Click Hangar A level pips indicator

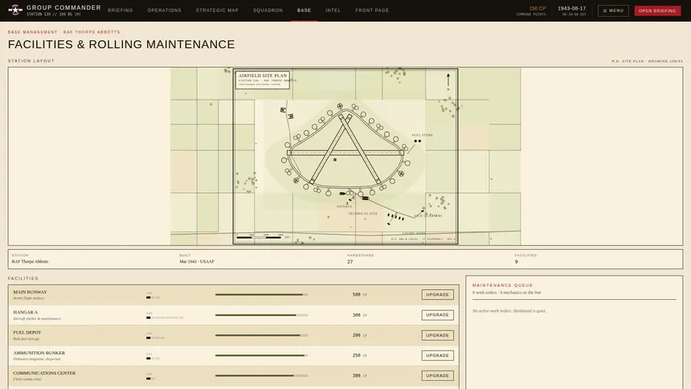coord(165,317)
